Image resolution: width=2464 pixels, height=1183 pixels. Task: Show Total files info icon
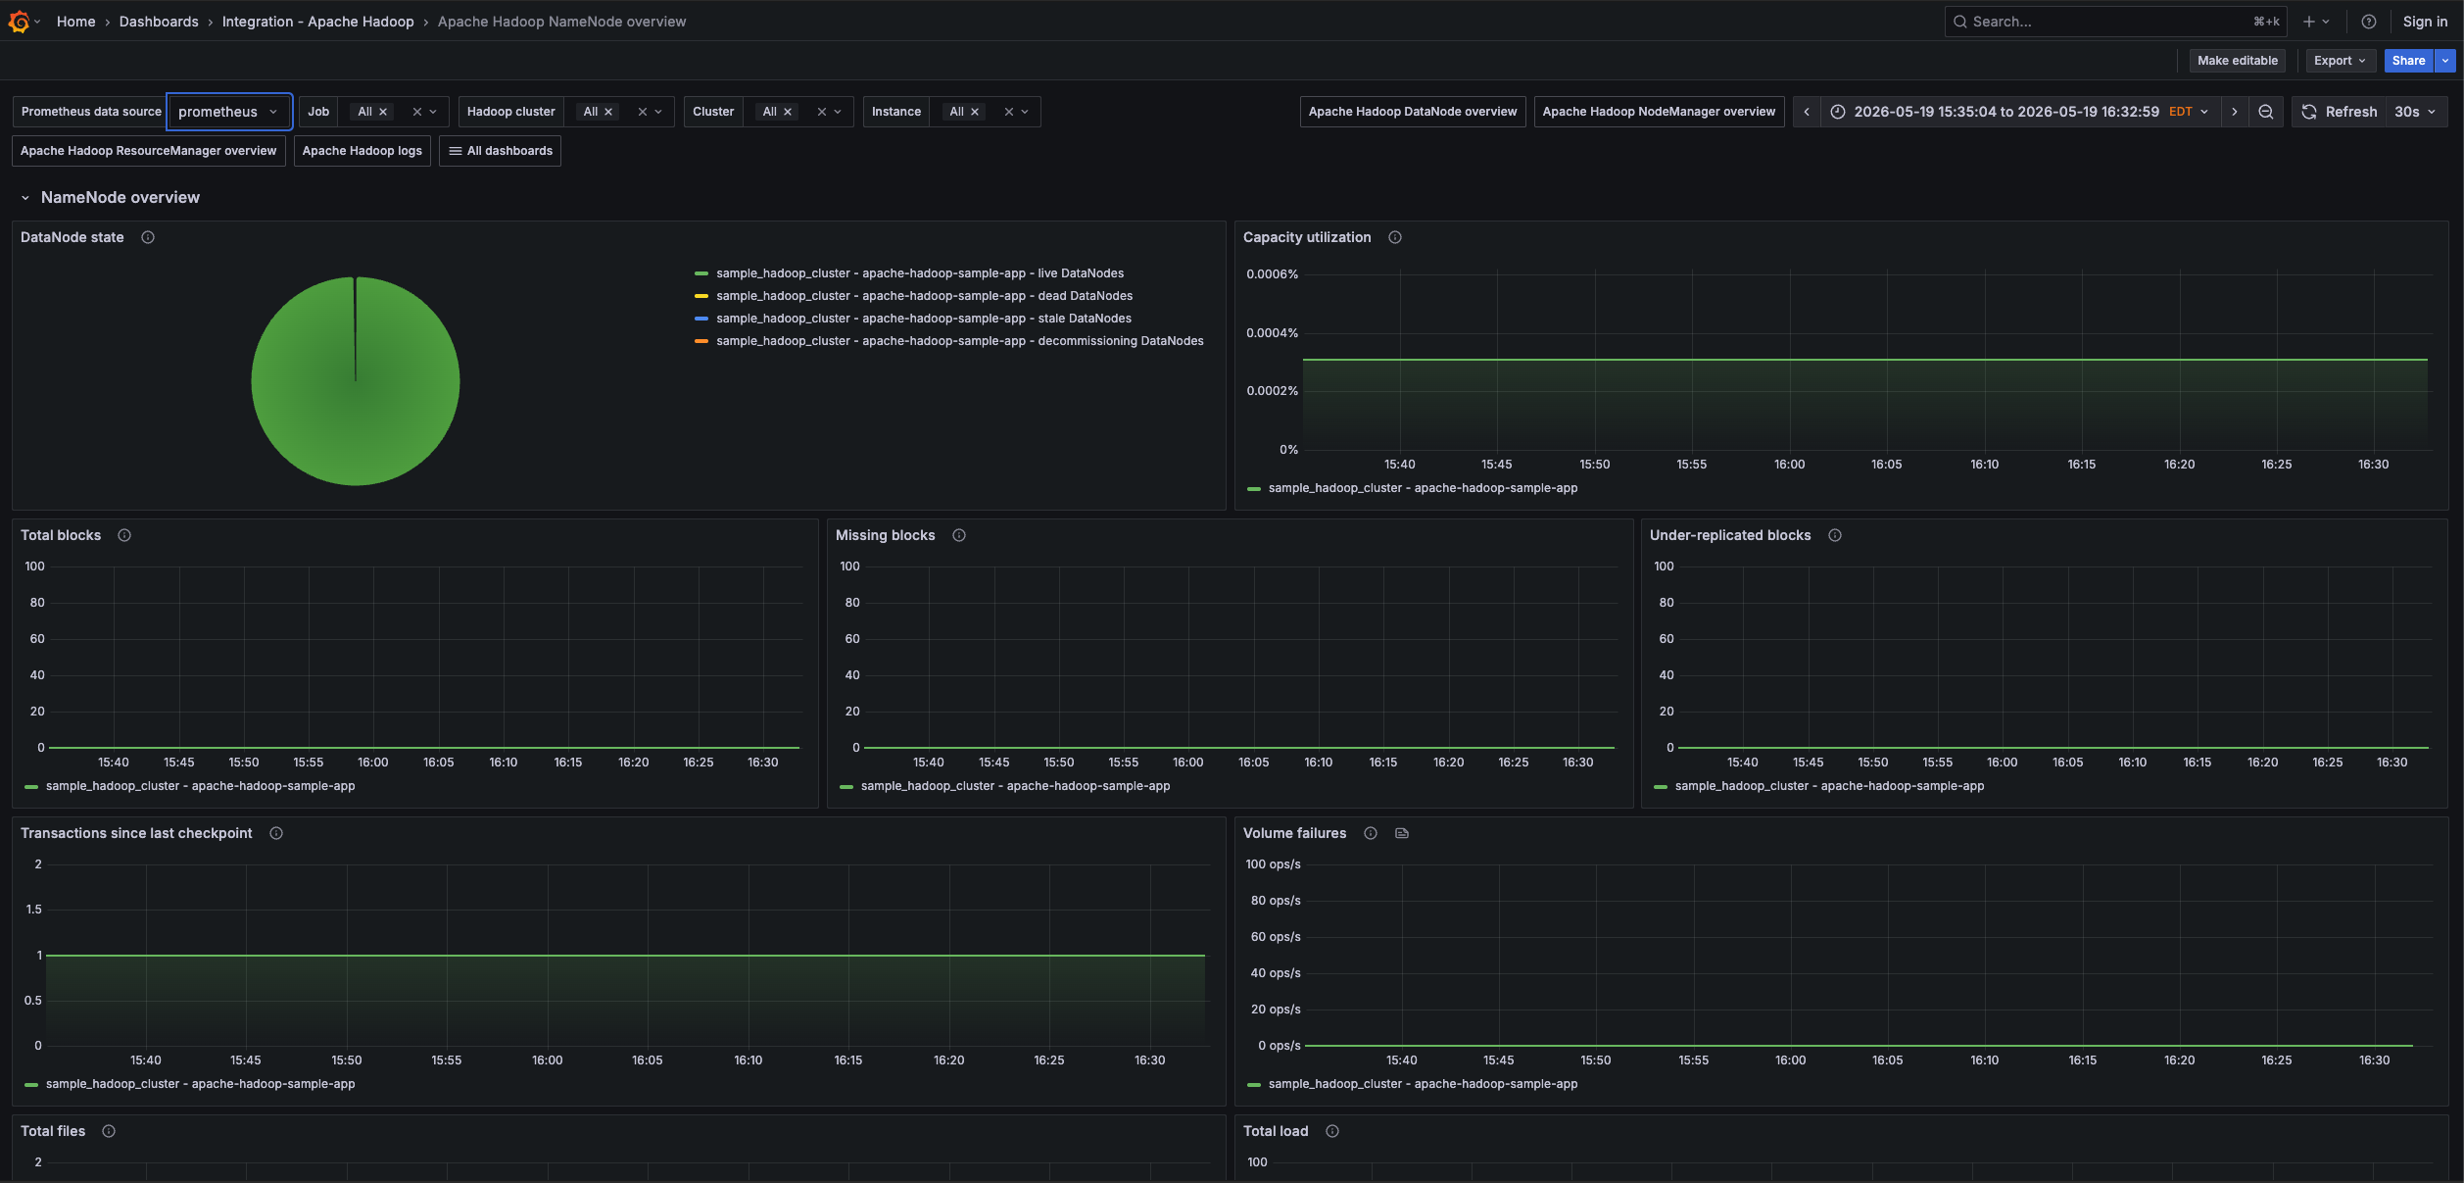109,1131
